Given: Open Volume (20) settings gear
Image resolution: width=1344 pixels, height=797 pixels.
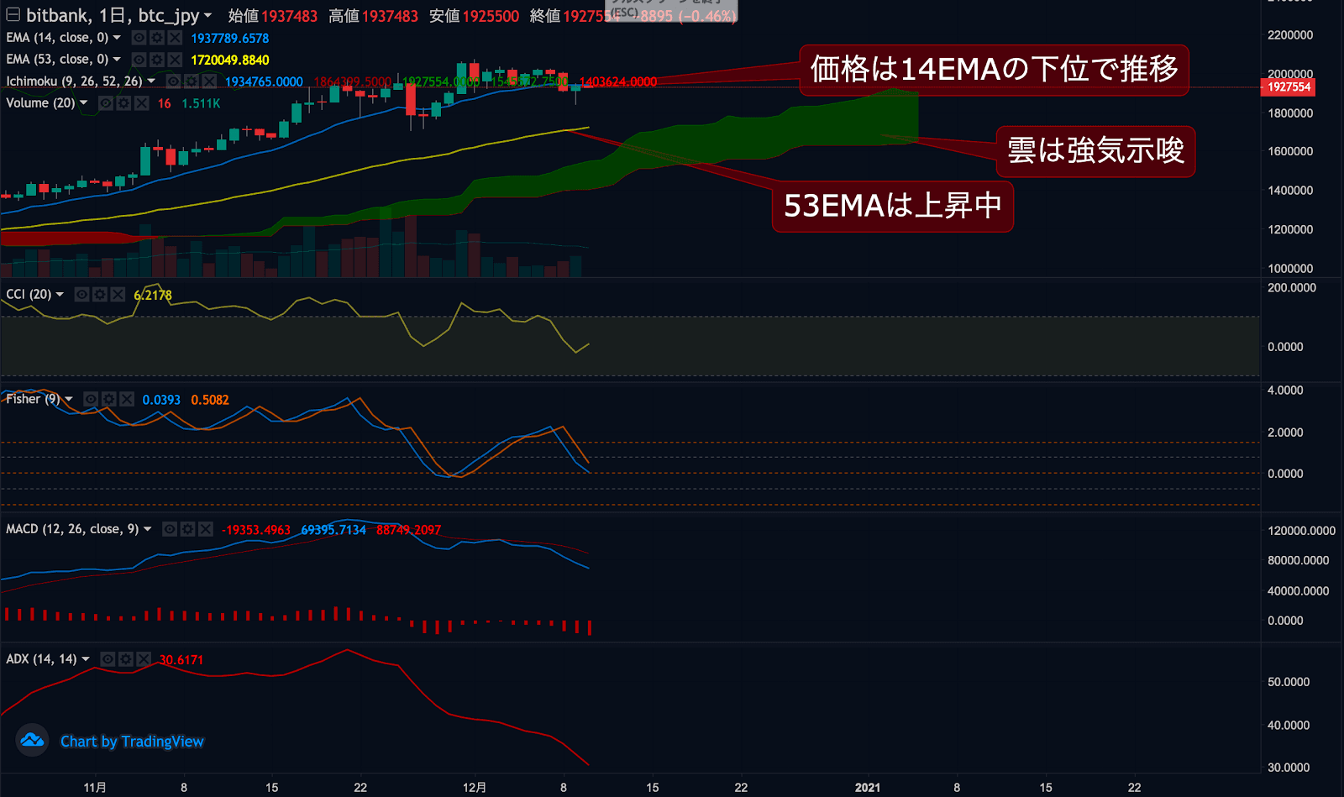Looking at the screenshot, I should [x=124, y=102].
